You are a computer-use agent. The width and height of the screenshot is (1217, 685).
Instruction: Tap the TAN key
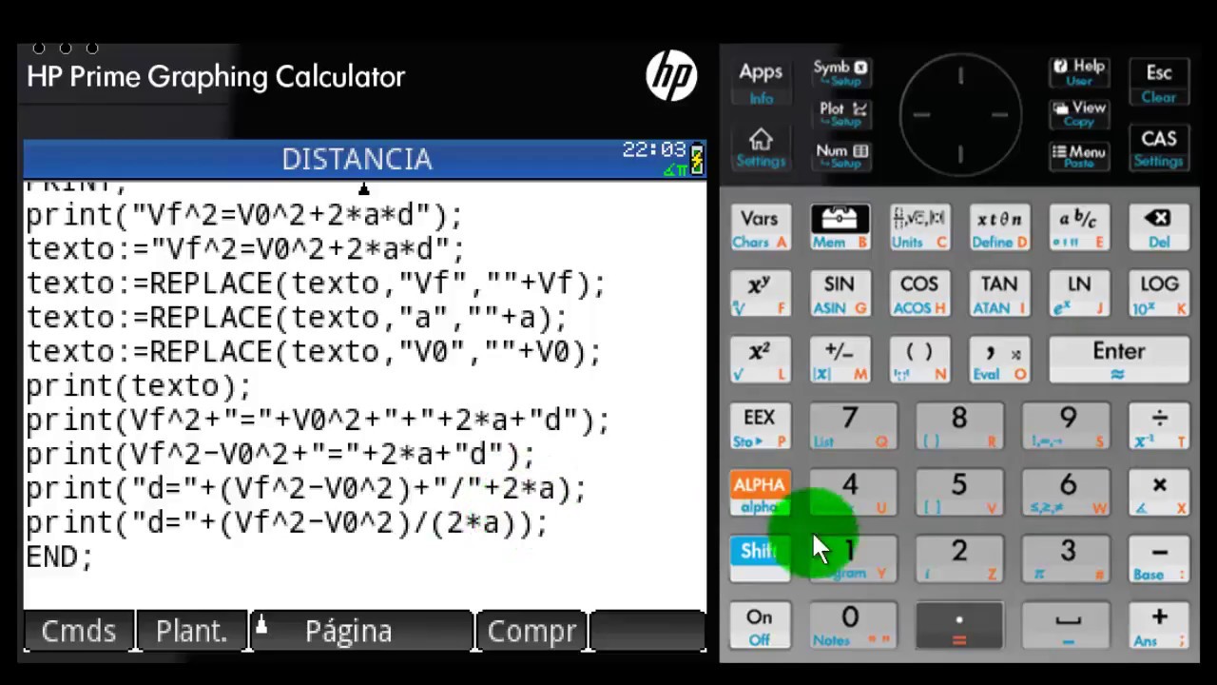[999, 295]
